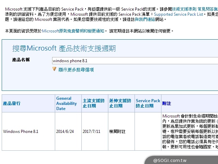Click the Service Pack 終止日期 header
Image resolution: width=218 pixels, height=164 pixels.
148,103
